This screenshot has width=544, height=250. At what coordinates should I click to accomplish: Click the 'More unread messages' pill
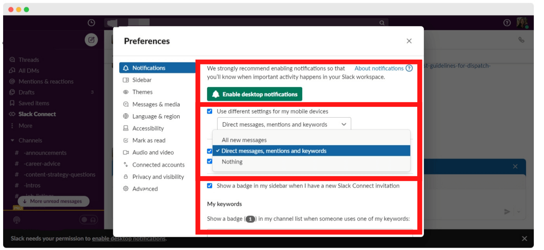pyautogui.click(x=54, y=201)
